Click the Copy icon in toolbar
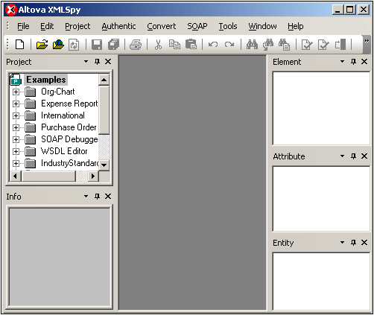Viewport: 374px width, 315px height. click(174, 45)
